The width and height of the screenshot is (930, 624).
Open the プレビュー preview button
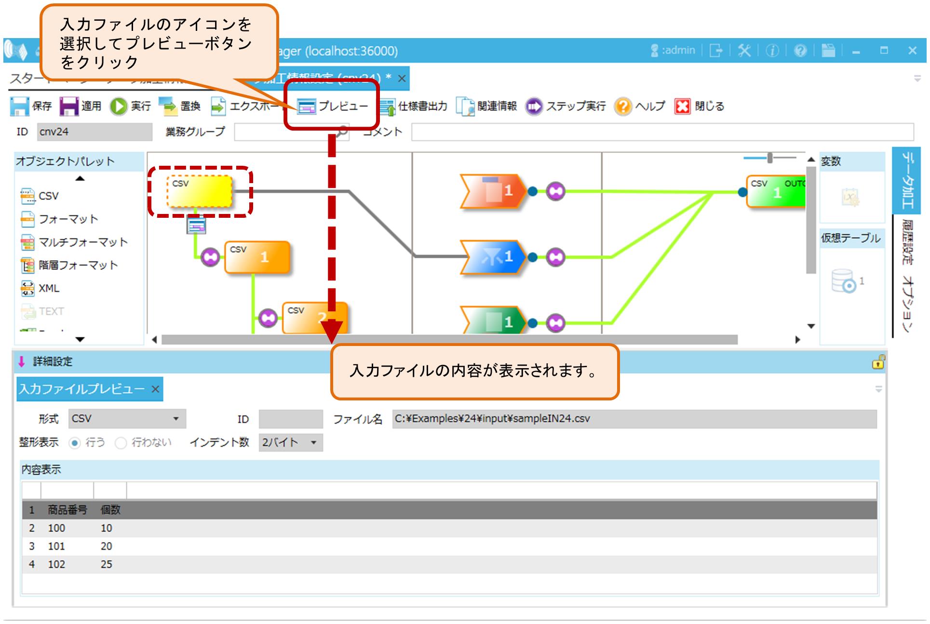click(x=332, y=106)
